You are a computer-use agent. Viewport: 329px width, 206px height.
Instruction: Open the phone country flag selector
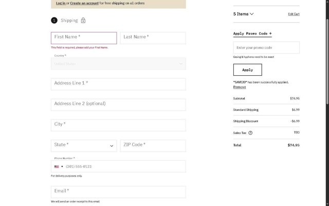click(59, 167)
